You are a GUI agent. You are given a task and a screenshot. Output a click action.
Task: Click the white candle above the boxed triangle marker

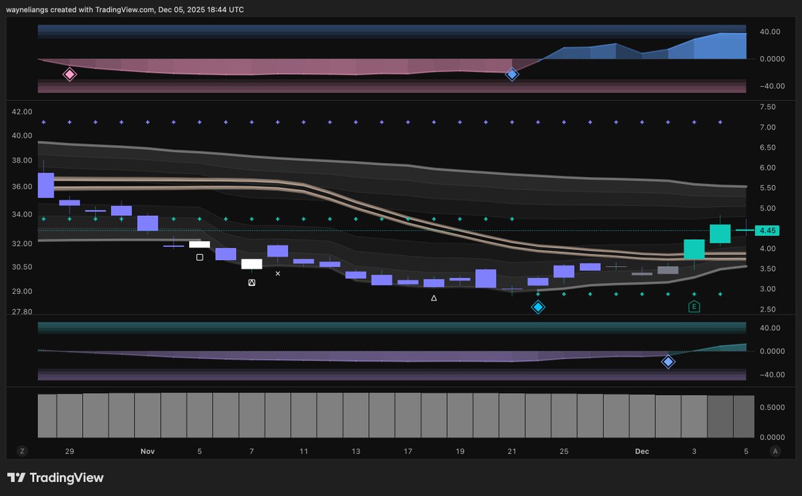point(251,264)
